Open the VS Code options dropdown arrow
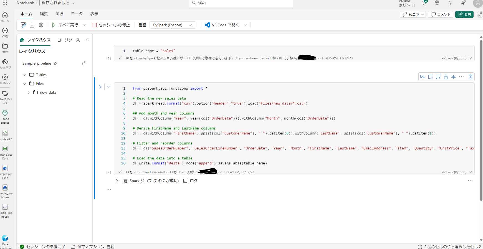This screenshot has width=483, height=249. (x=246, y=25)
